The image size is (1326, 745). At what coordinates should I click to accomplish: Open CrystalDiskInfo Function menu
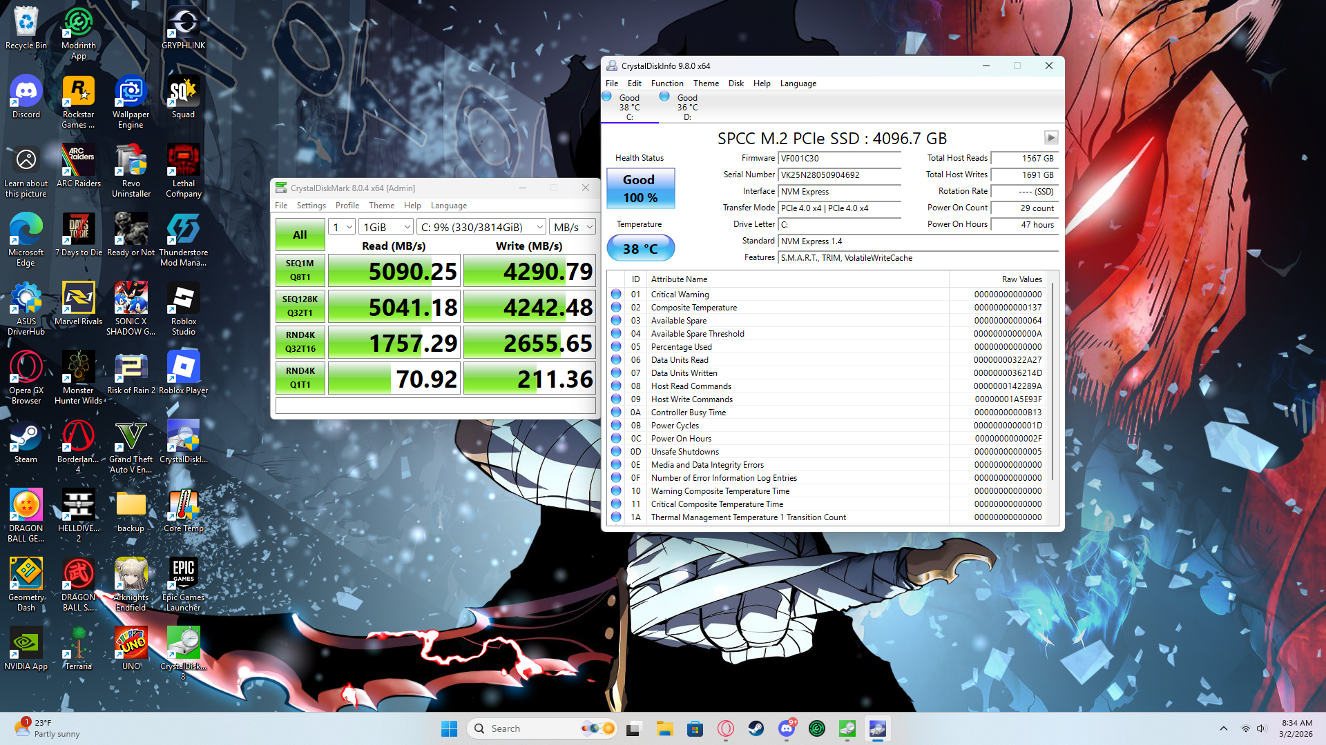[666, 83]
